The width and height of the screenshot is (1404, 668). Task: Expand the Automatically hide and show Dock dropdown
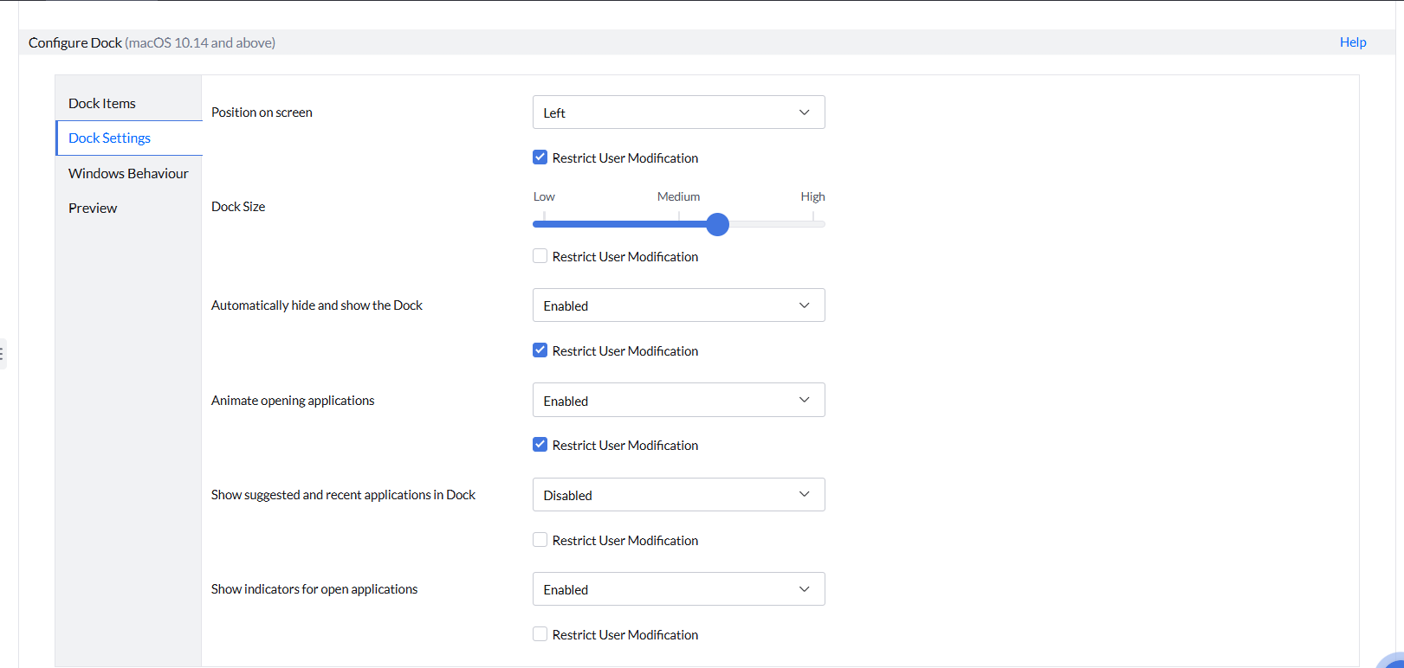pyautogui.click(x=678, y=305)
